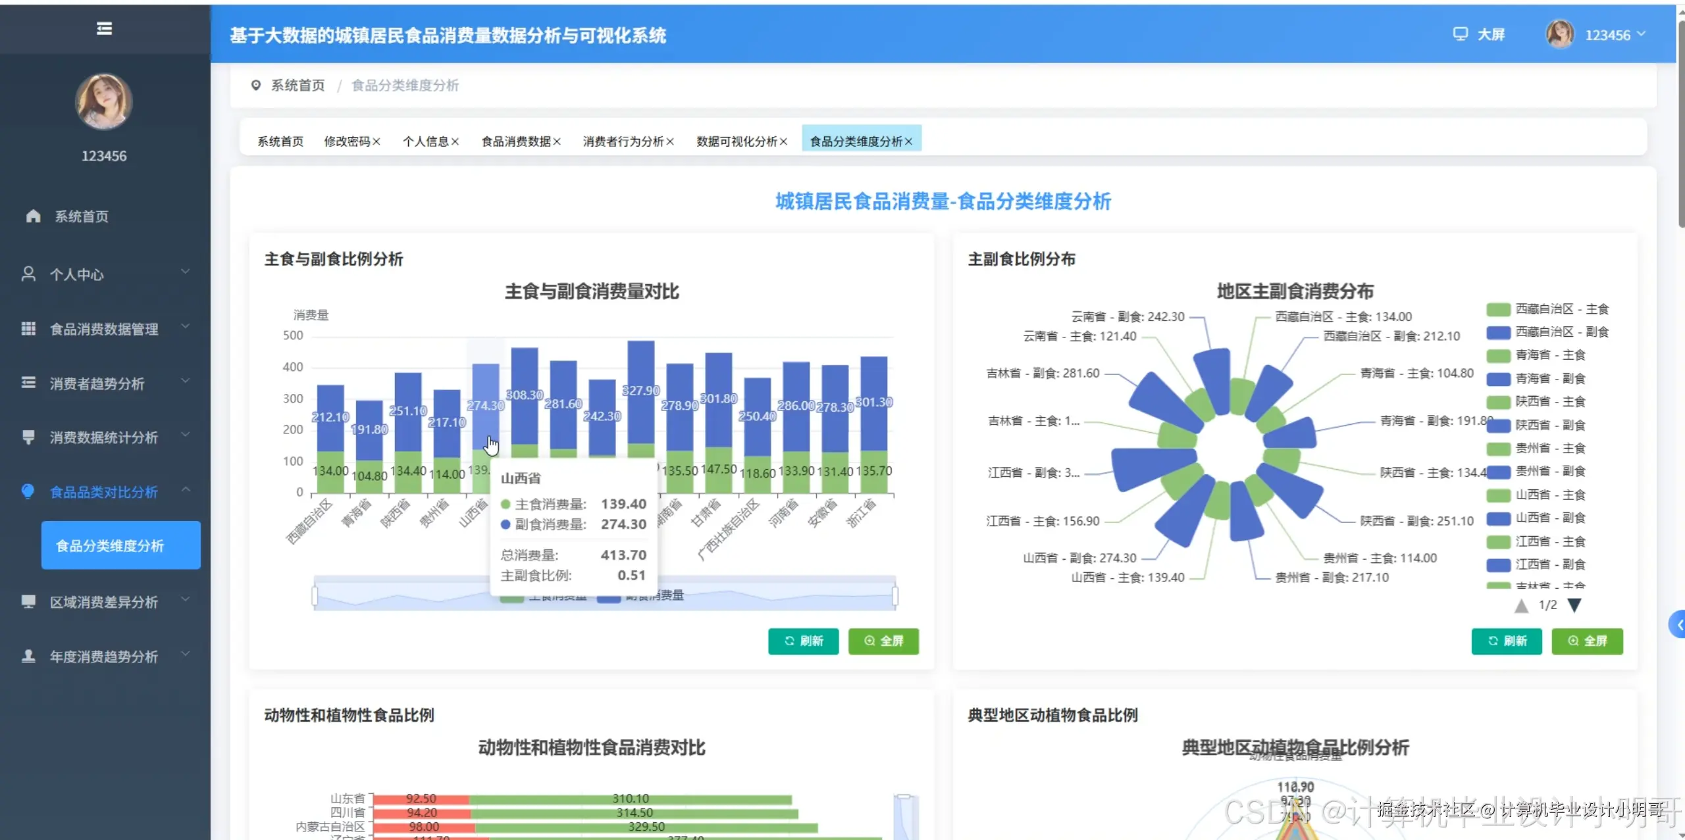Click the sidebar collapse hamburger icon
The height and width of the screenshot is (840, 1685).
tap(103, 29)
